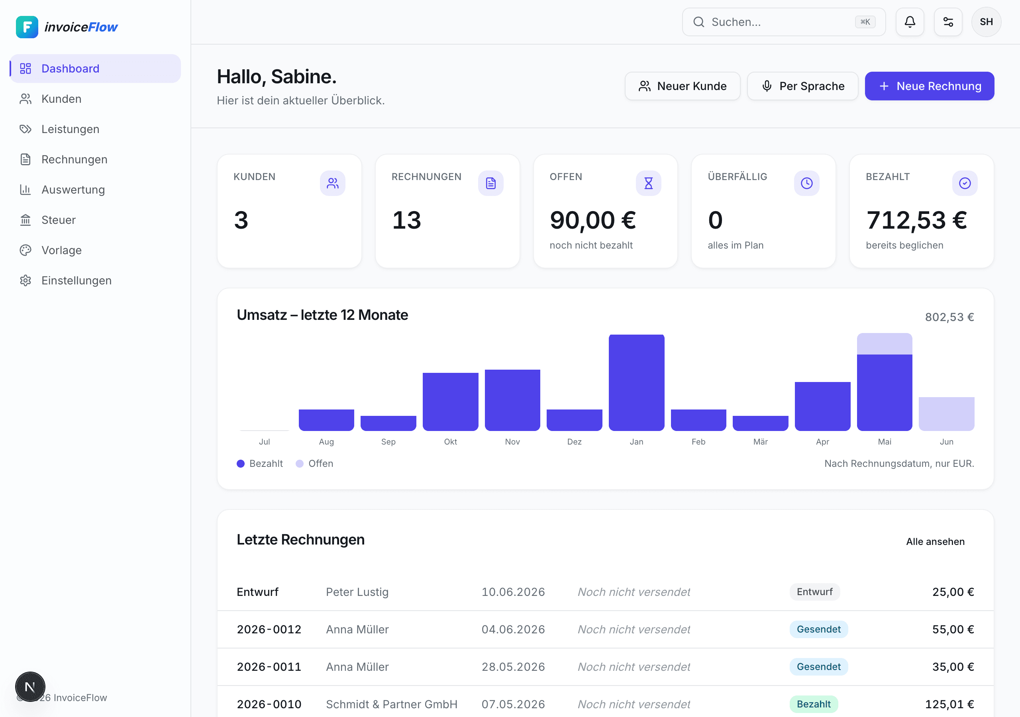This screenshot has height=717, width=1020.
Task: Open the filter settings sliders icon
Action: pyautogui.click(x=947, y=22)
